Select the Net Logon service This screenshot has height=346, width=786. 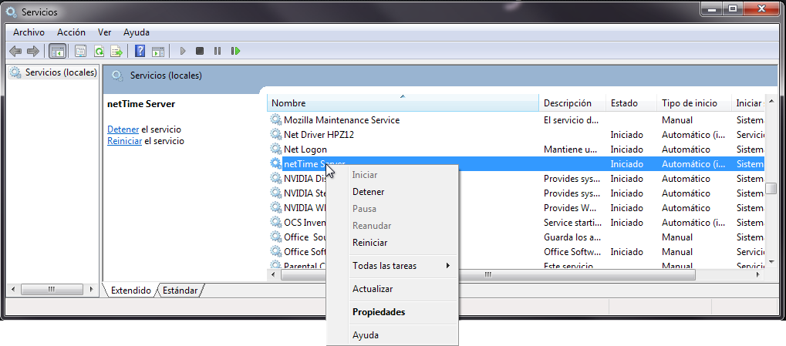pos(516,149)
